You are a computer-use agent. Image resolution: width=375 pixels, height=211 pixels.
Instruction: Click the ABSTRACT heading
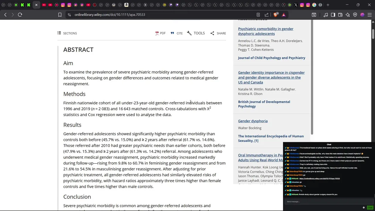point(78,50)
